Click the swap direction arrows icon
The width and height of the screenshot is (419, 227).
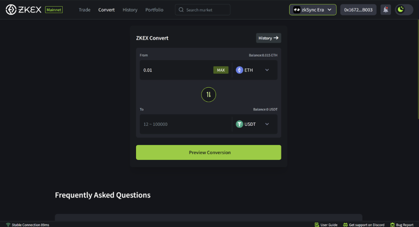pos(208,94)
